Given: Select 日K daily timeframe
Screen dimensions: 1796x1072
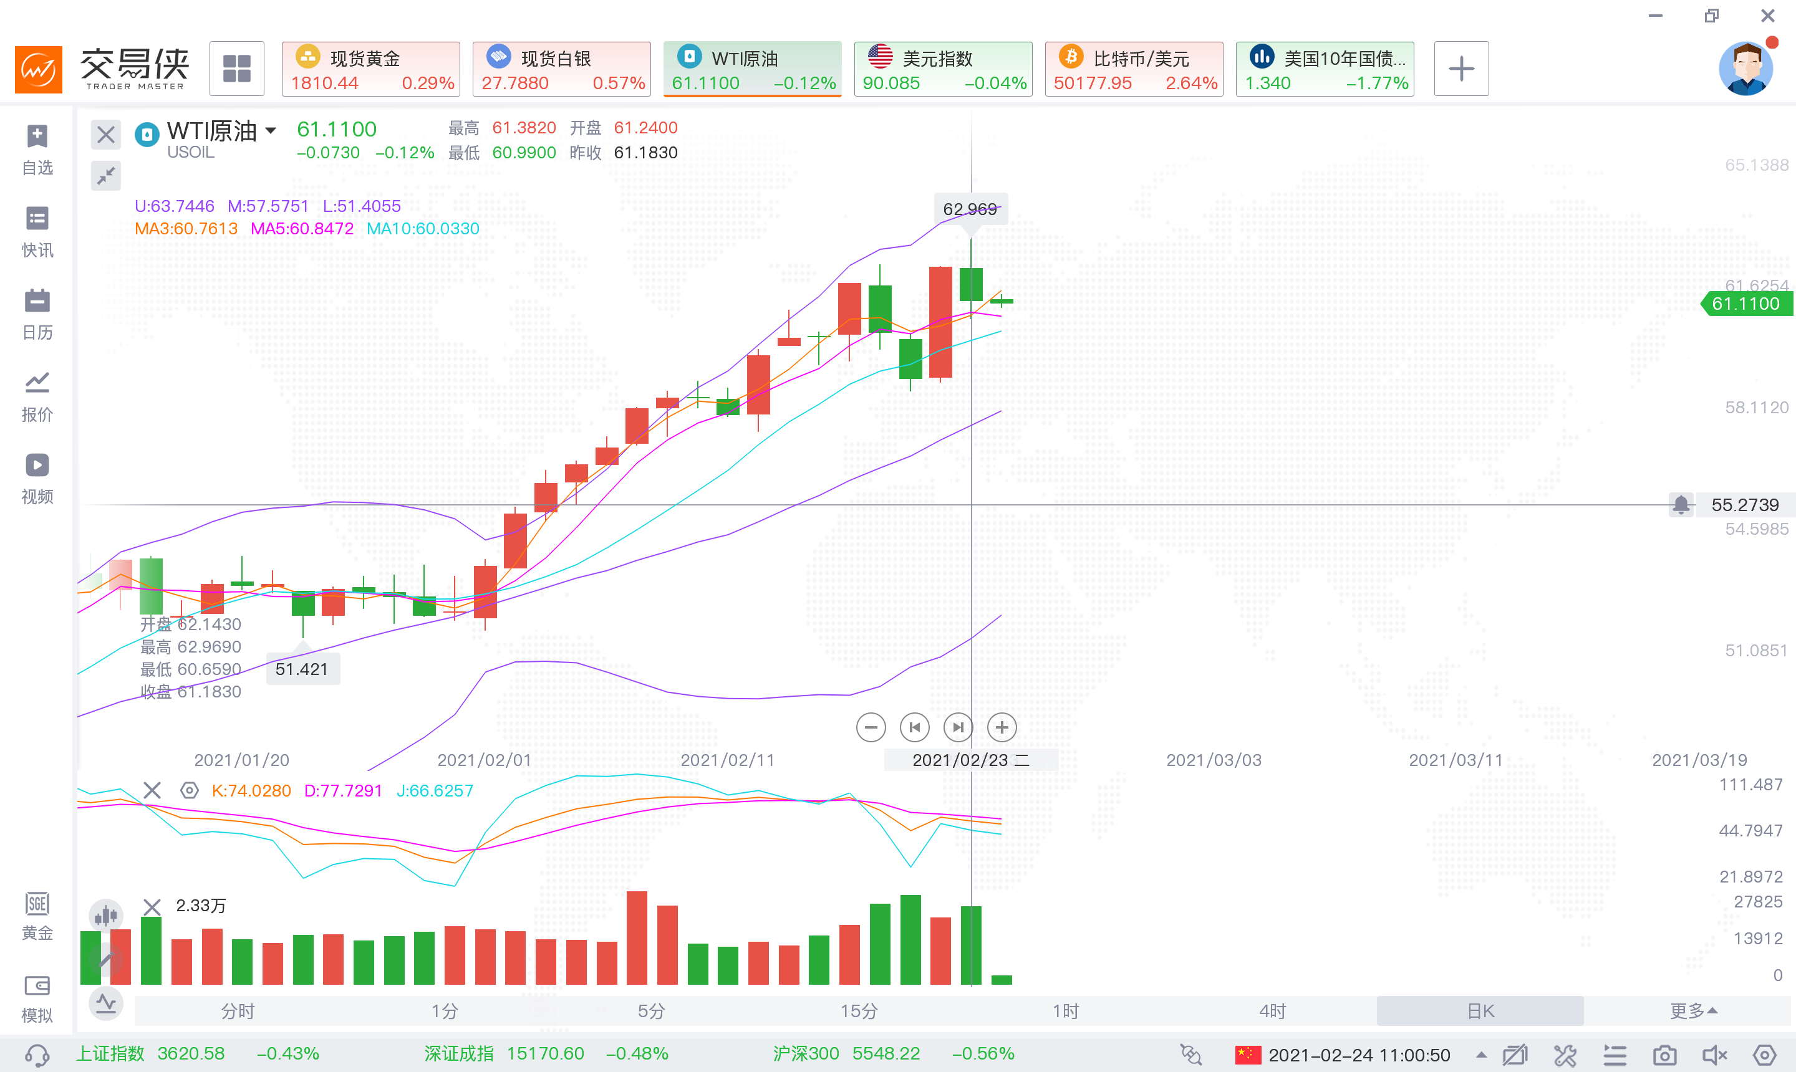Looking at the screenshot, I should (x=1479, y=1010).
